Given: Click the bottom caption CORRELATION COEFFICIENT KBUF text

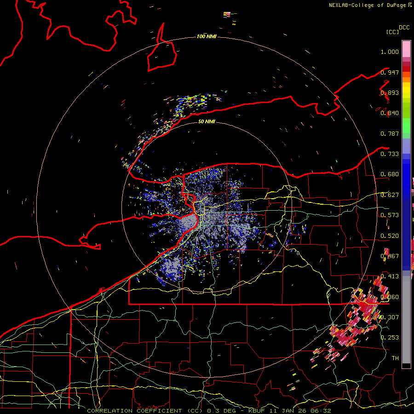Looking at the screenshot, I should tap(209, 411).
